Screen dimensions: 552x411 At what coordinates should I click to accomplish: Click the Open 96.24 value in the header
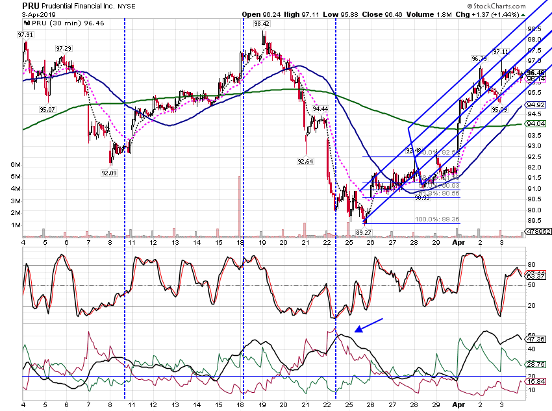click(x=261, y=14)
